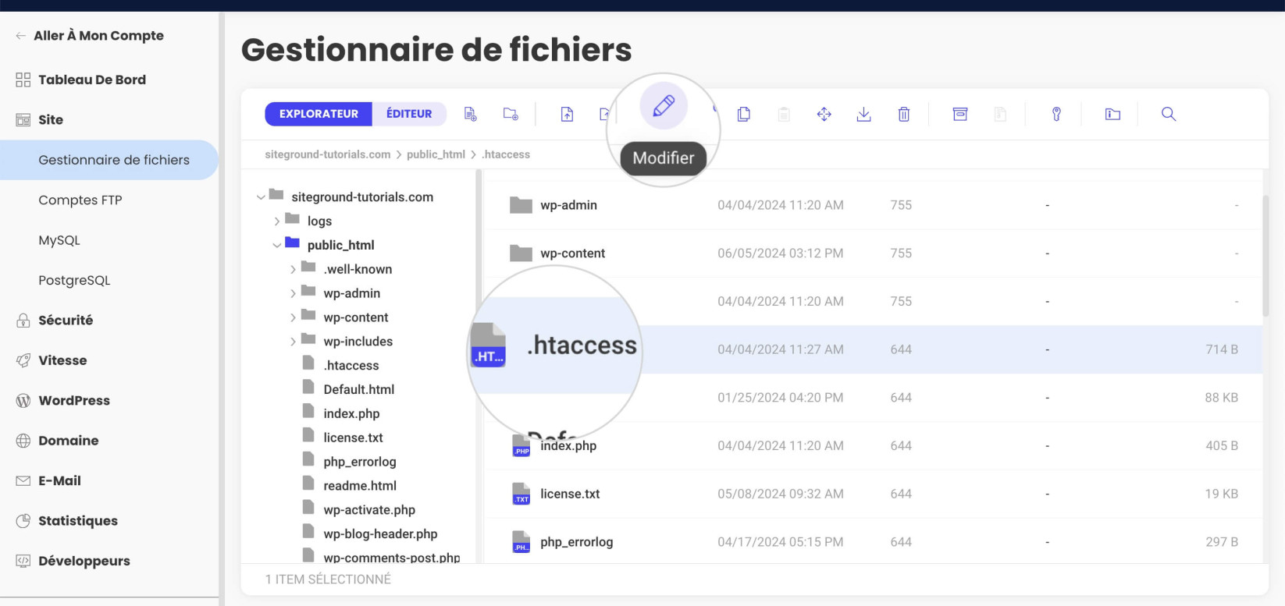The width and height of the screenshot is (1285, 606).
Task: Select .htaccess in the folder tree
Action: [351, 366]
